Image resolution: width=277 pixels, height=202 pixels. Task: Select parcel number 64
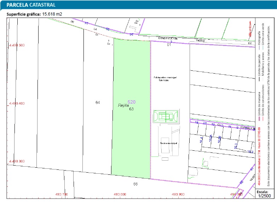coord(98,102)
